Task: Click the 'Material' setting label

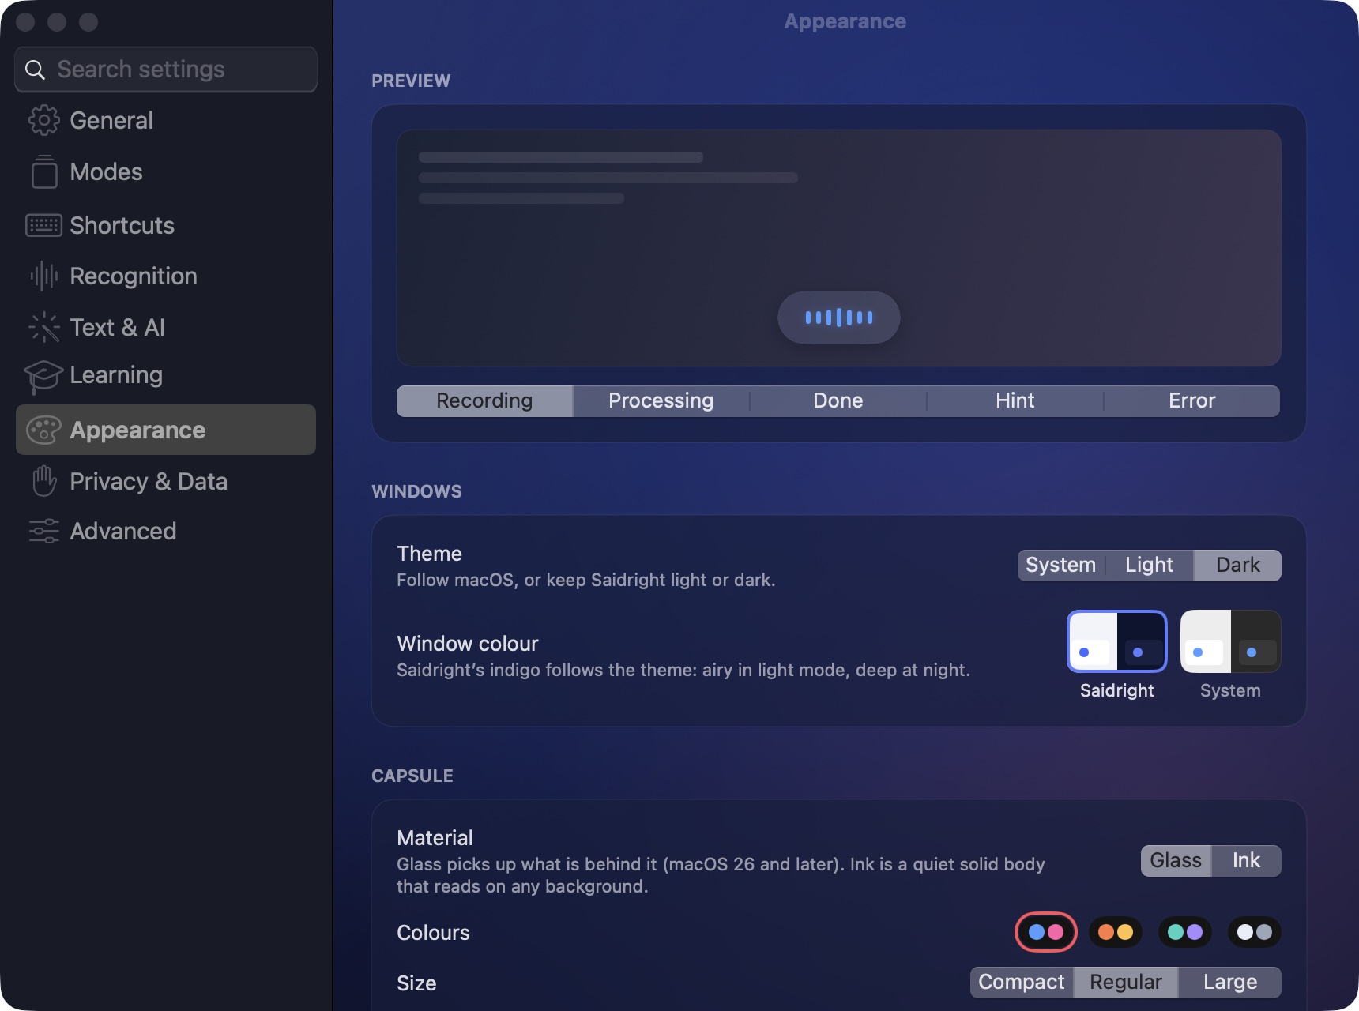Action: [x=435, y=838]
